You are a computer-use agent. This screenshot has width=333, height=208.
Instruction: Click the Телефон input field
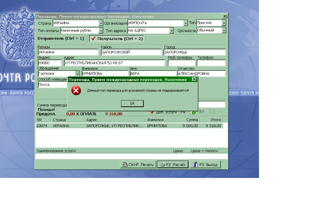211,63
